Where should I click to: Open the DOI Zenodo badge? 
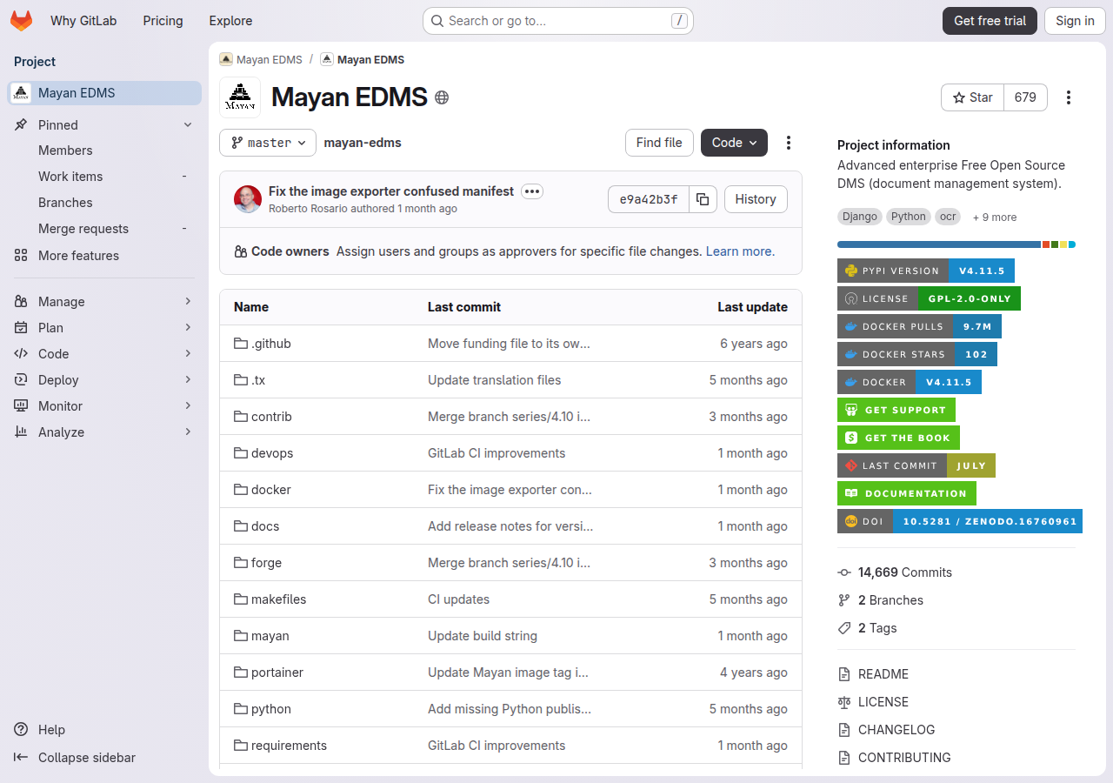pyautogui.click(x=960, y=521)
